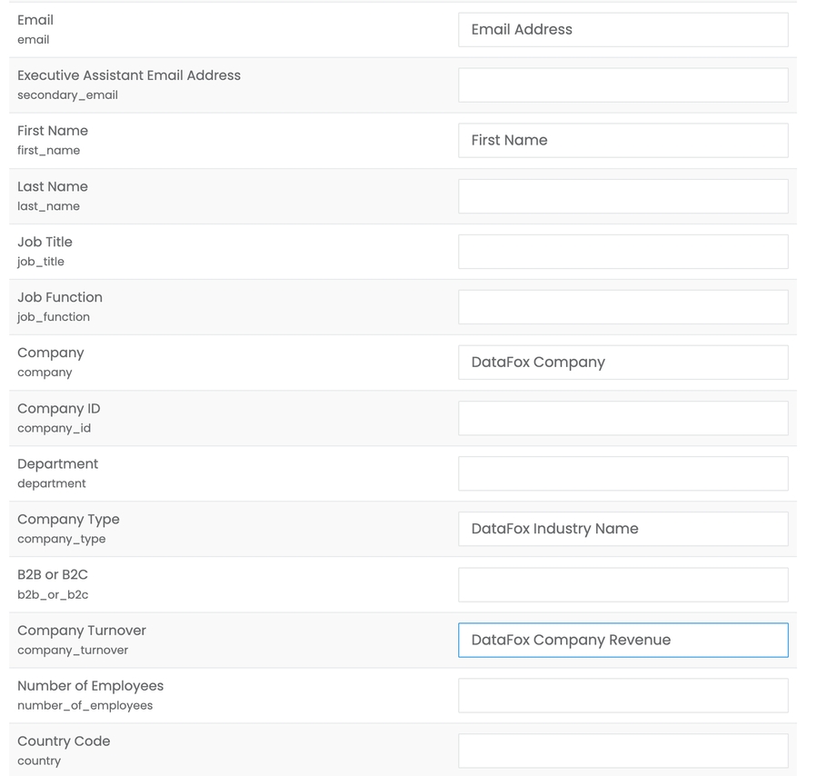The height and width of the screenshot is (776, 818).
Task: Click the empty Department input box
Action: coord(623,473)
